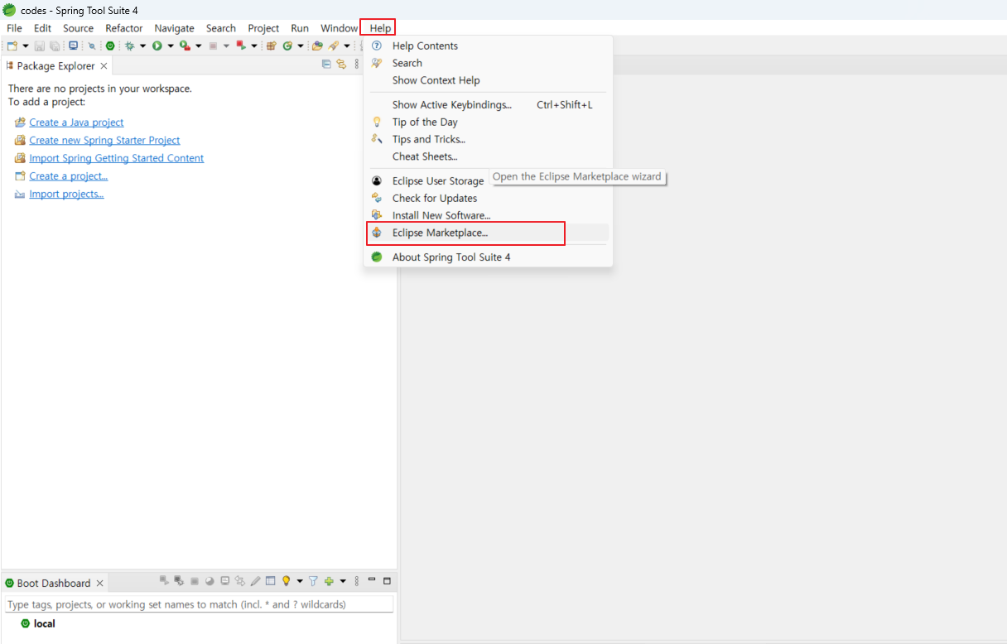Open the Edit menu
The height and width of the screenshot is (644, 1007).
click(x=42, y=28)
